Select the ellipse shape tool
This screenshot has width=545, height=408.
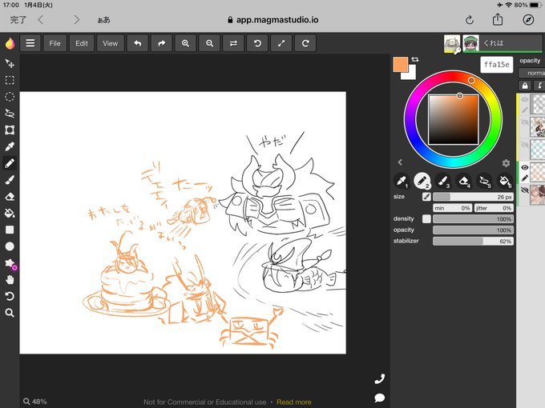point(10,246)
